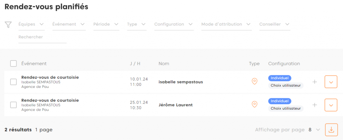Click the Événement column header
The width and height of the screenshot is (343, 140).
click(x=34, y=63)
